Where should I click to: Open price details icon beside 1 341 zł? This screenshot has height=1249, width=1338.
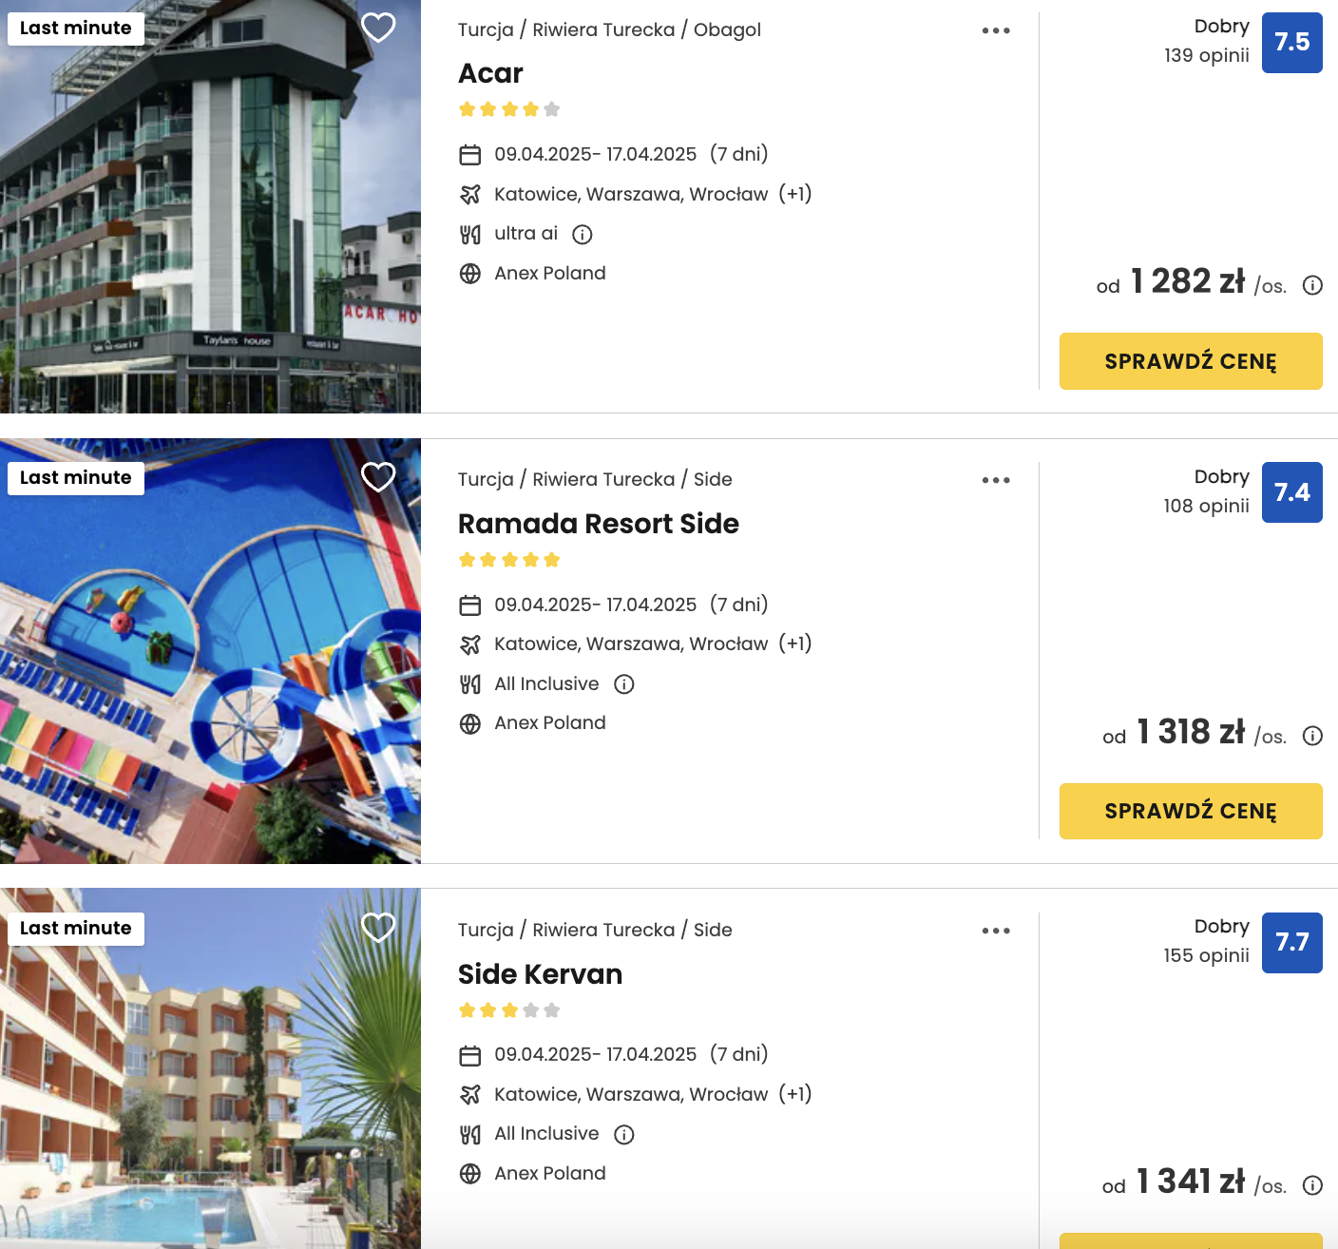point(1312,1185)
